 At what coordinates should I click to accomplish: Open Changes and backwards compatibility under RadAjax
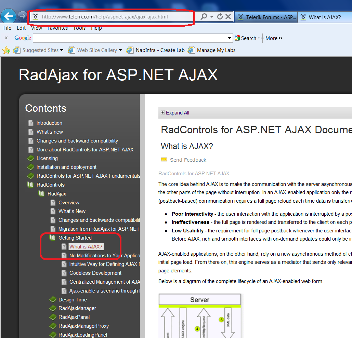(99, 220)
